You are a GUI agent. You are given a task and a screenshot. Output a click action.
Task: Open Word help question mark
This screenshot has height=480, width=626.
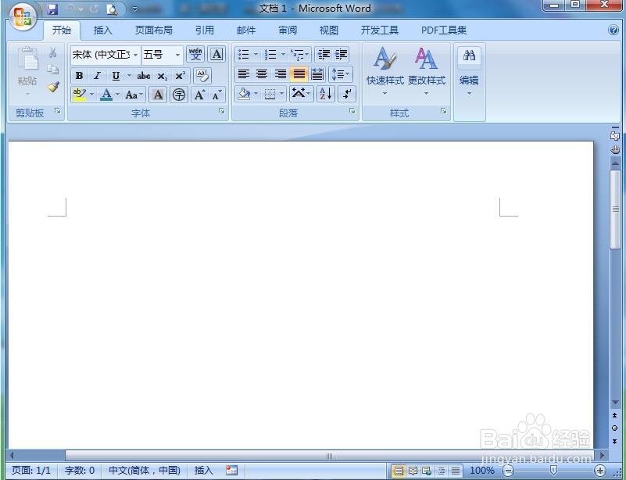(x=613, y=30)
